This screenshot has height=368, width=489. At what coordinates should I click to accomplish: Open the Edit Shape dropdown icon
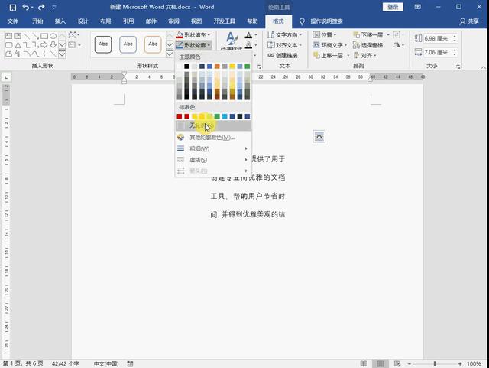click(x=74, y=35)
